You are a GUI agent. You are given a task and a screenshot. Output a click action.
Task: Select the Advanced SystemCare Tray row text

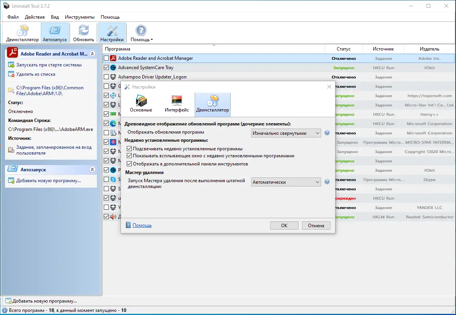(146, 68)
